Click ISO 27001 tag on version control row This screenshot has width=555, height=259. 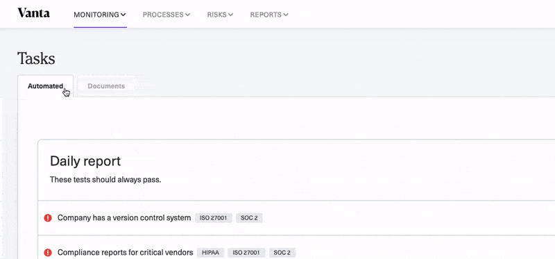pos(214,218)
